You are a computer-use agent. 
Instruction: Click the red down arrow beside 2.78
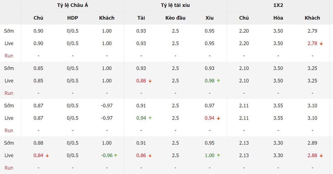pyautogui.click(x=321, y=43)
